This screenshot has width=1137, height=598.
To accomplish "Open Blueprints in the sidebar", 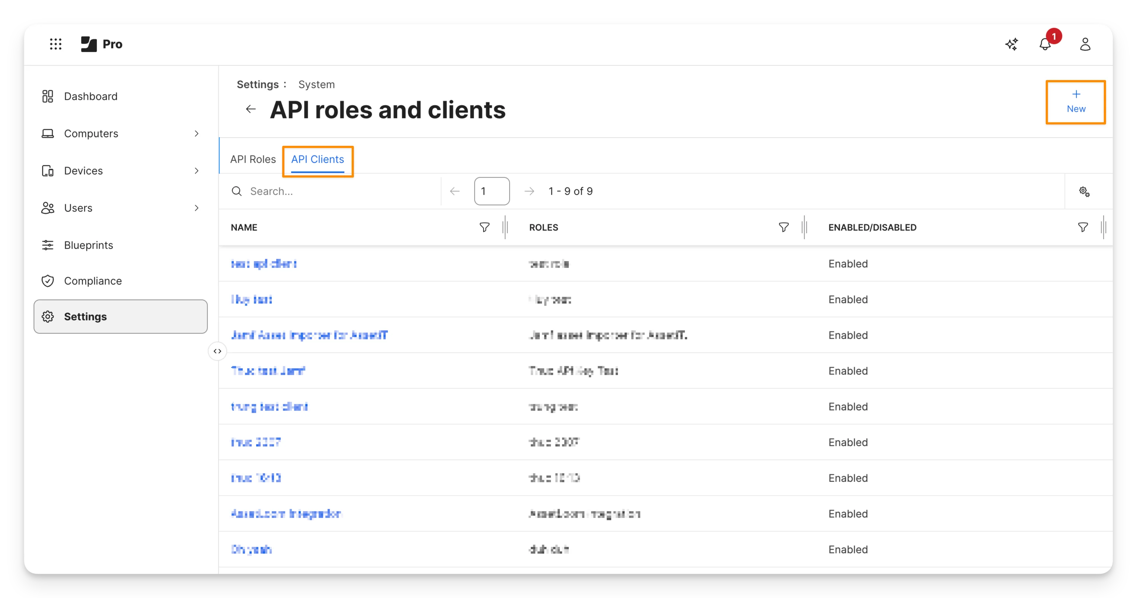I will [x=120, y=245].
